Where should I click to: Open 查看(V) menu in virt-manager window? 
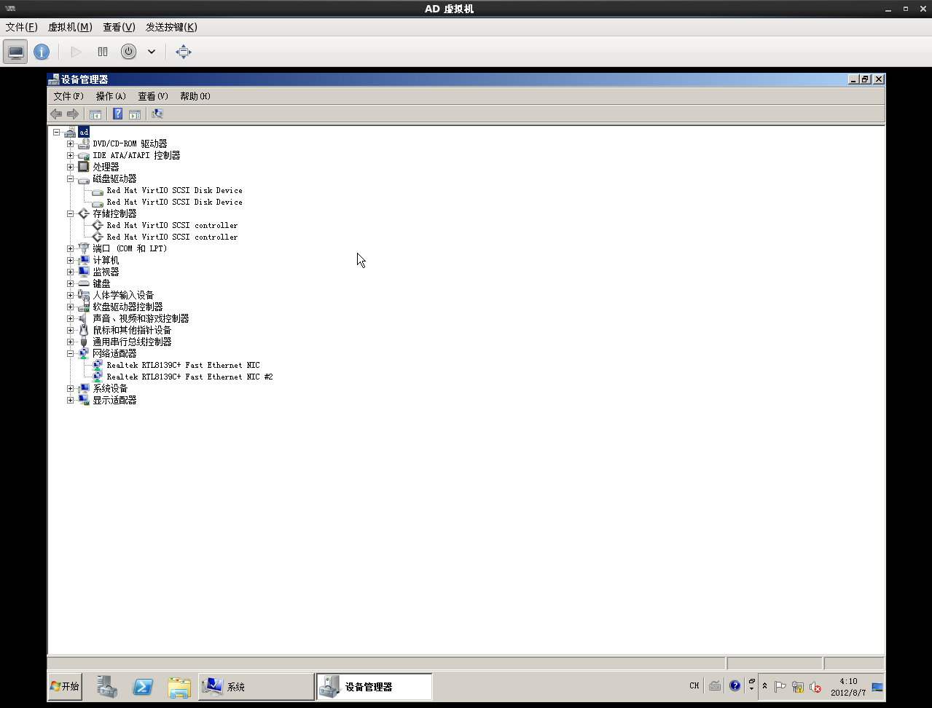pos(119,27)
